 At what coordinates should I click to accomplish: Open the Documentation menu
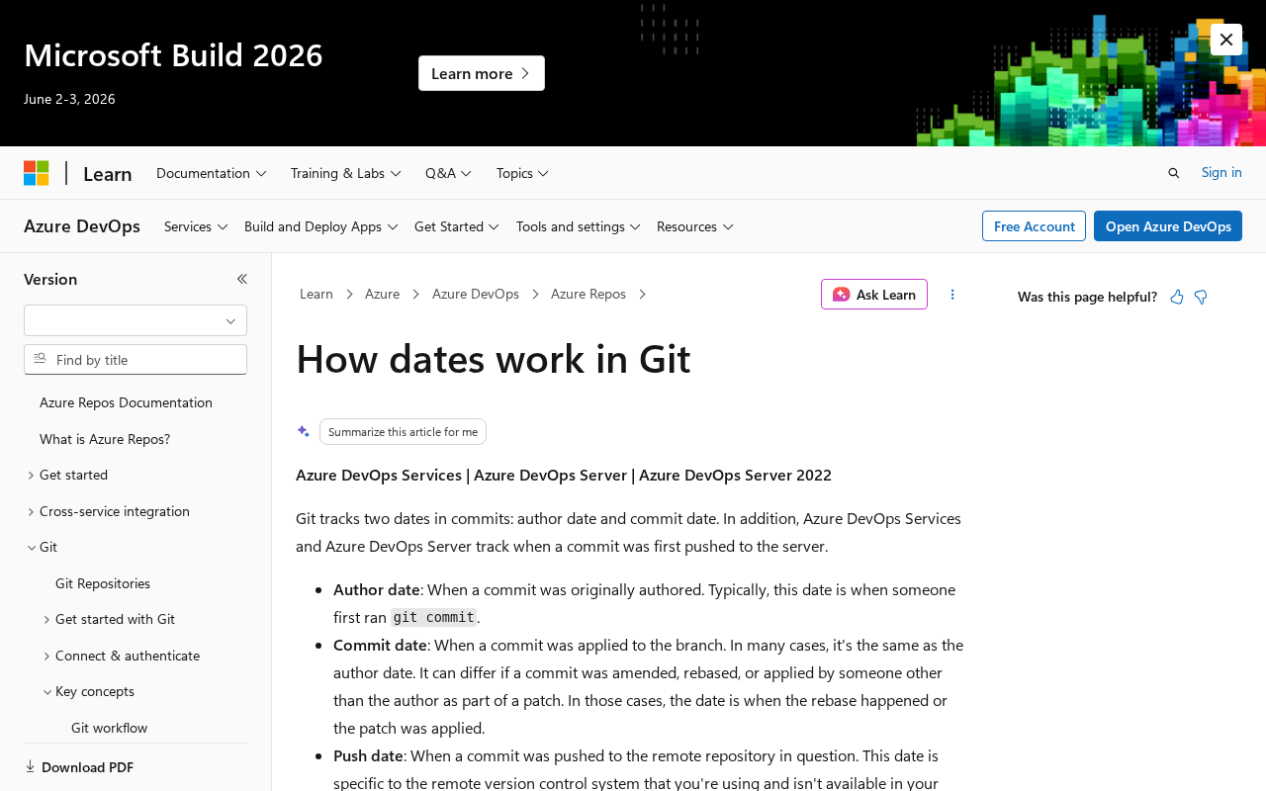[x=212, y=173]
